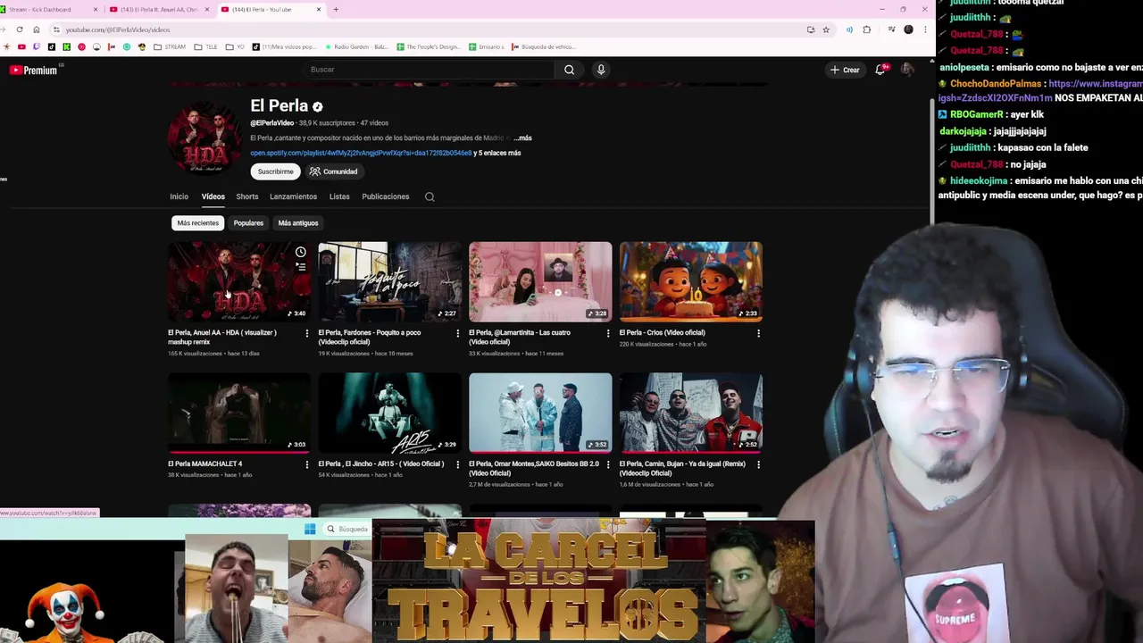Expand channel description with ...más
The image size is (1143, 643).
522,138
